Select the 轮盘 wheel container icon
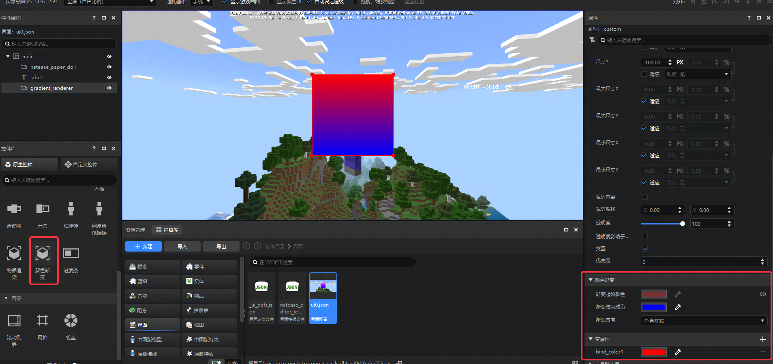The image size is (773, 364). [71, 321]
